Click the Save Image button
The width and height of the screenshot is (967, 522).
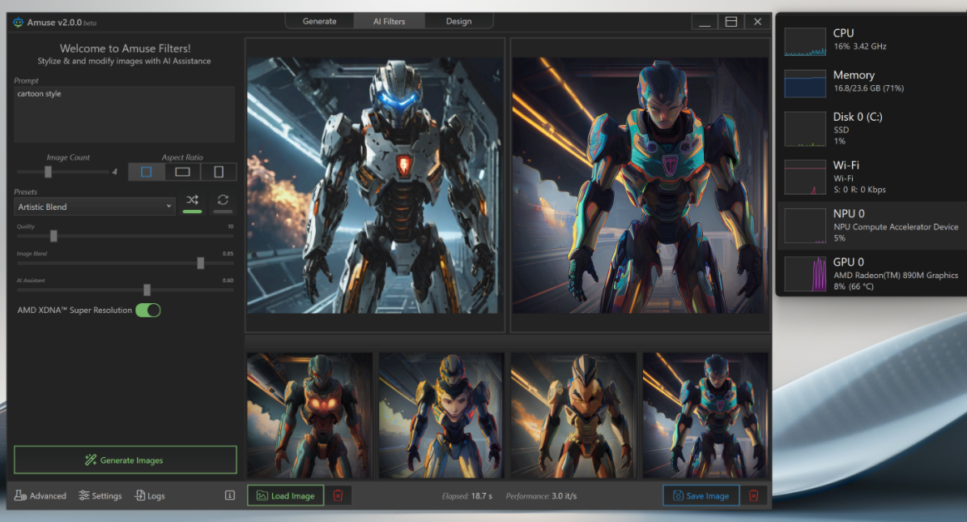(700, 495)
